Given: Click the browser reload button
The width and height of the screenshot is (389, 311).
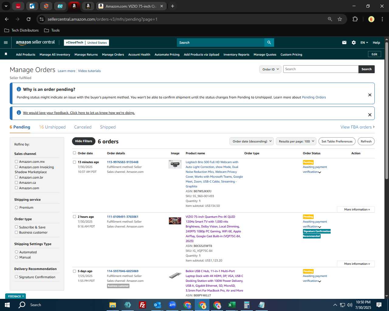Looking at the screenshot, I should tap(29, 19).
